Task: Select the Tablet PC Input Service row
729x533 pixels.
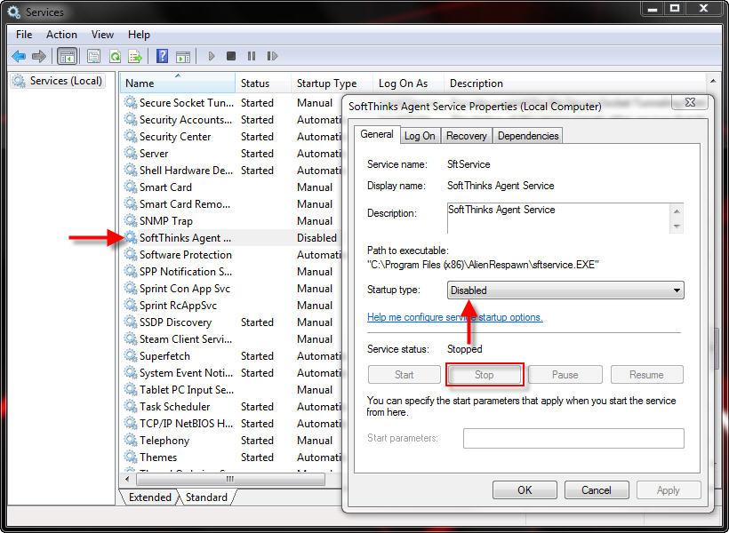Action: [231, 389]
